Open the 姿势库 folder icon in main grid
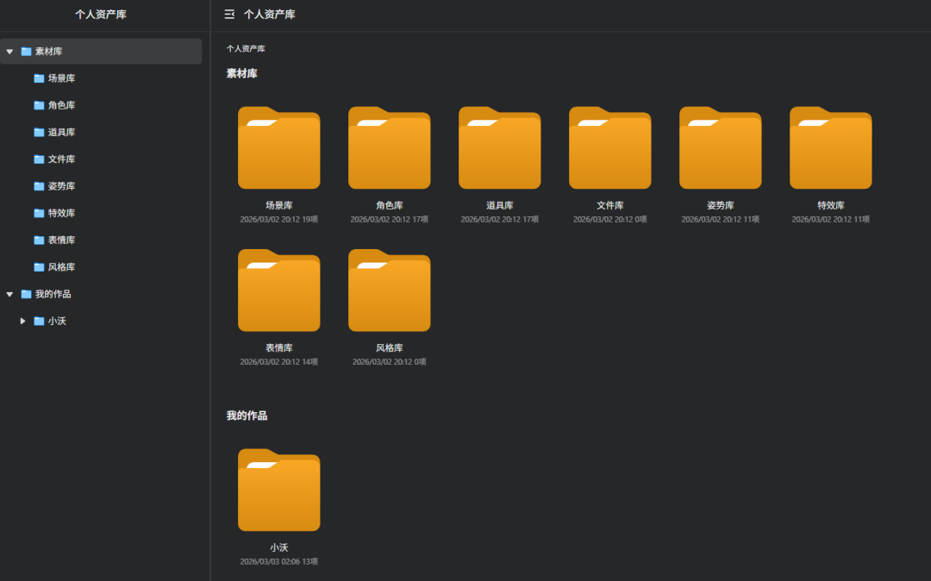The height and width of the screenshot is (581, 931). (x=720, y=147)
